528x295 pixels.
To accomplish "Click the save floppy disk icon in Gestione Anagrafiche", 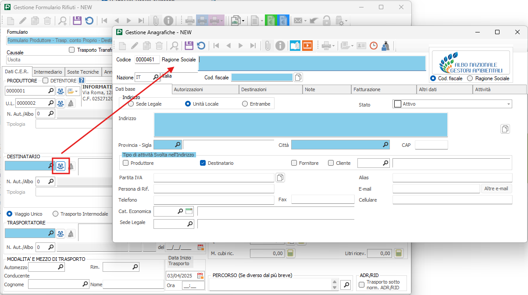I will point(189,46).
